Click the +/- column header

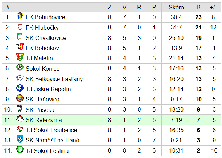tap(213, 7)
